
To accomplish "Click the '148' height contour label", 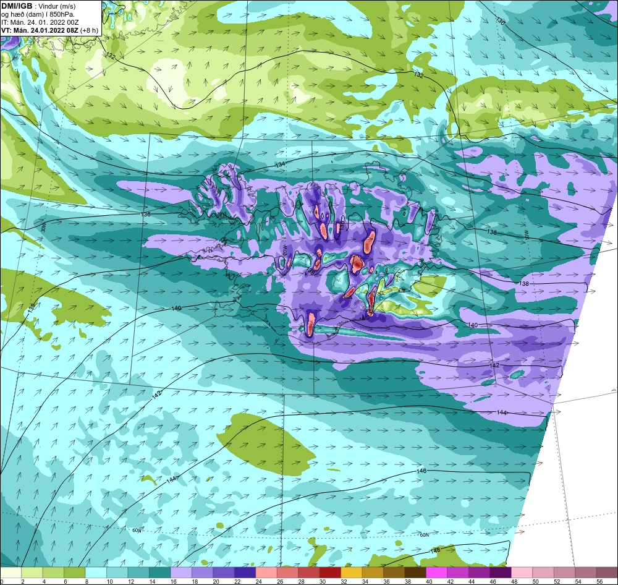I will 435,550.
